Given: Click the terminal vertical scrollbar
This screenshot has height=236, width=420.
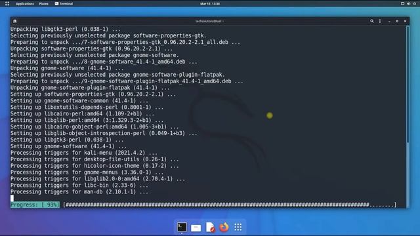Looking at the screenshot, I should point(408,85).
